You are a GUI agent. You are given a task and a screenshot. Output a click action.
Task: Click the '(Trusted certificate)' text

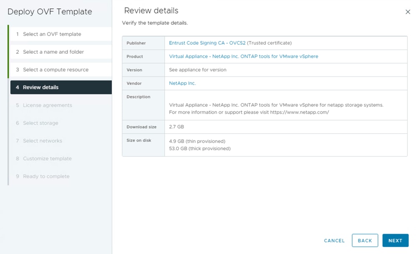pyautogui.click(x=269, y=43)
